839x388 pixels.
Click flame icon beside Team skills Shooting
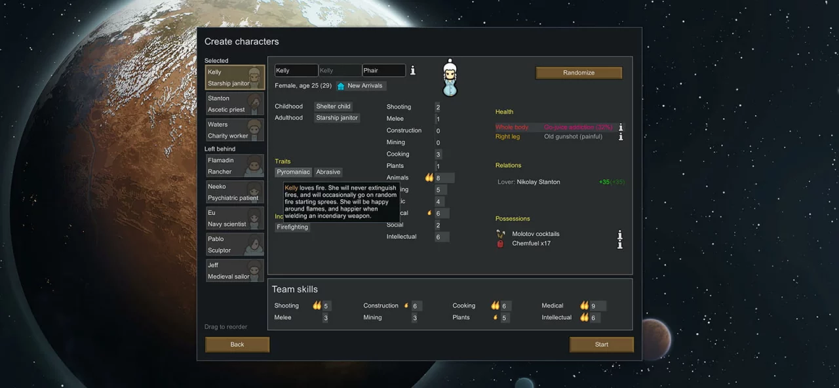point(317,305)
